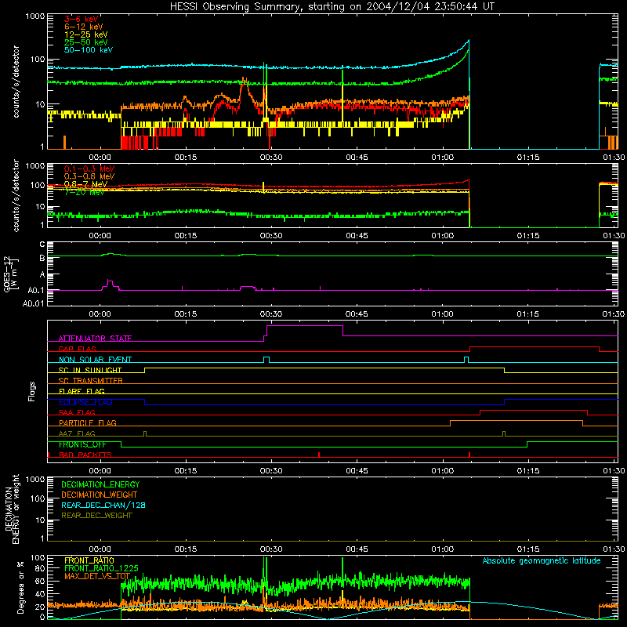
Task: Click the Absolute geomagnetic latitude label
Action: coord(542,561)
